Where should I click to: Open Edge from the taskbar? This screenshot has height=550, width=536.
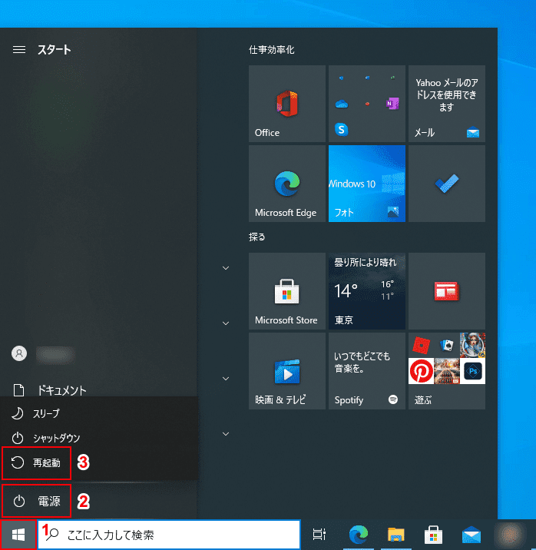click(359, 535)
